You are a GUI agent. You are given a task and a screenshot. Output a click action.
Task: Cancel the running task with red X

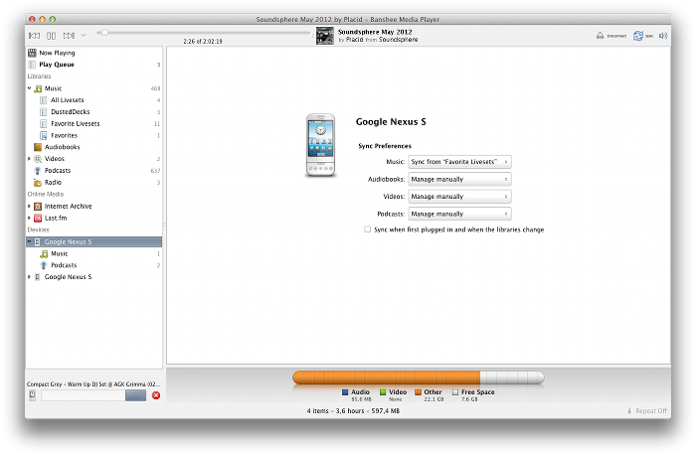[156, 395]
